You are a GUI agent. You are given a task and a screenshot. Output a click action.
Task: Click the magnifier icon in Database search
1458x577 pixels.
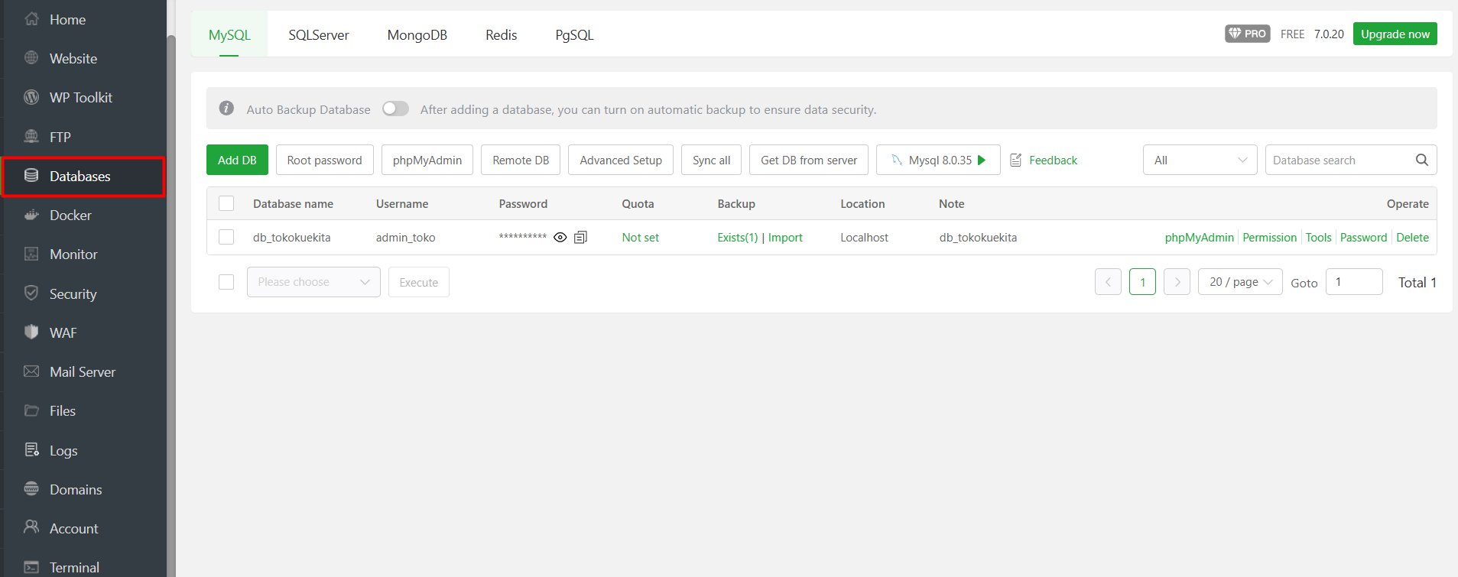click(x=1421, y=160)
